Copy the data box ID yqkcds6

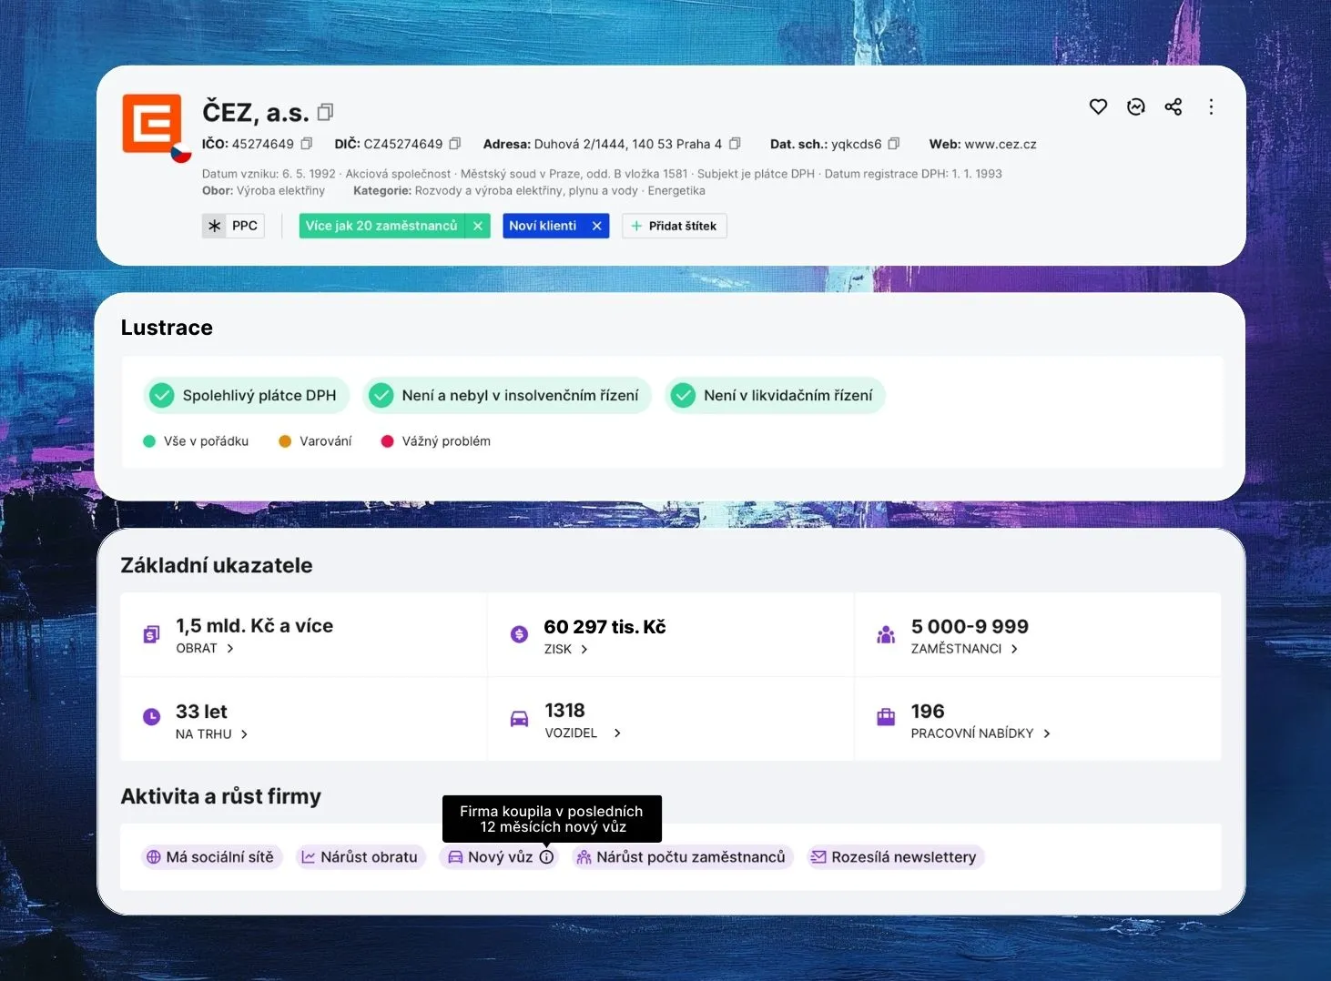pyautogui.click(x=894, y=144)
